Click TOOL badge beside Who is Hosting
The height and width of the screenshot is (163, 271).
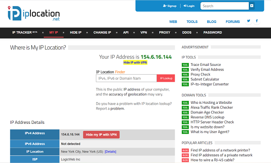tap(185, 103)
